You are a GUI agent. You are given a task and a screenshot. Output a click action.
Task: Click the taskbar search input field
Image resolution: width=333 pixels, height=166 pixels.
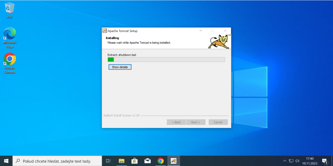57,161
